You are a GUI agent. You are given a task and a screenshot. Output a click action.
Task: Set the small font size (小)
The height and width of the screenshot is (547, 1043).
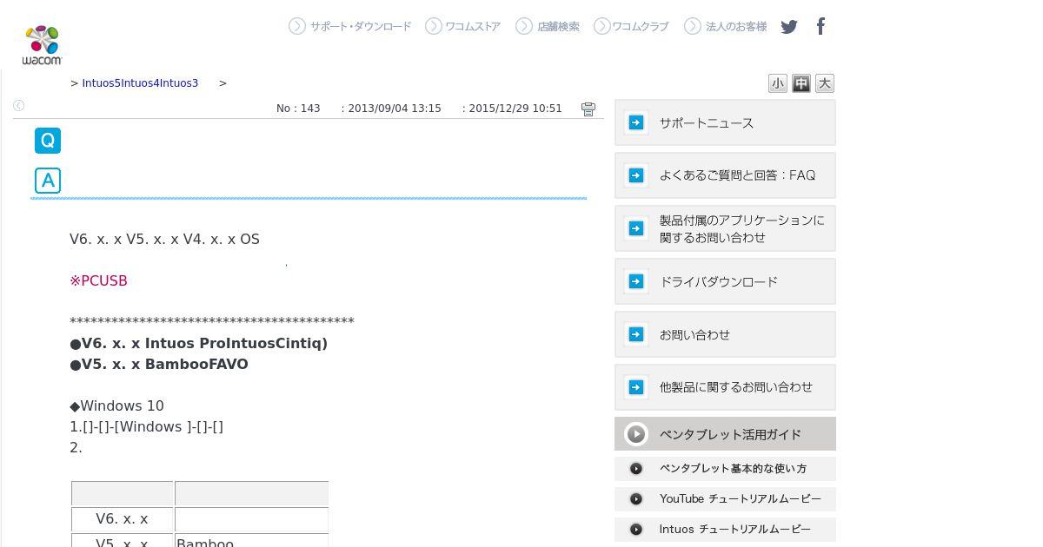pos(778,83)
